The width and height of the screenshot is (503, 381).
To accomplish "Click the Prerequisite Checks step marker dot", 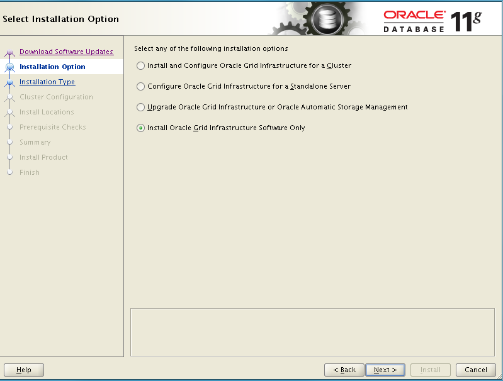I will click(9, 127).
